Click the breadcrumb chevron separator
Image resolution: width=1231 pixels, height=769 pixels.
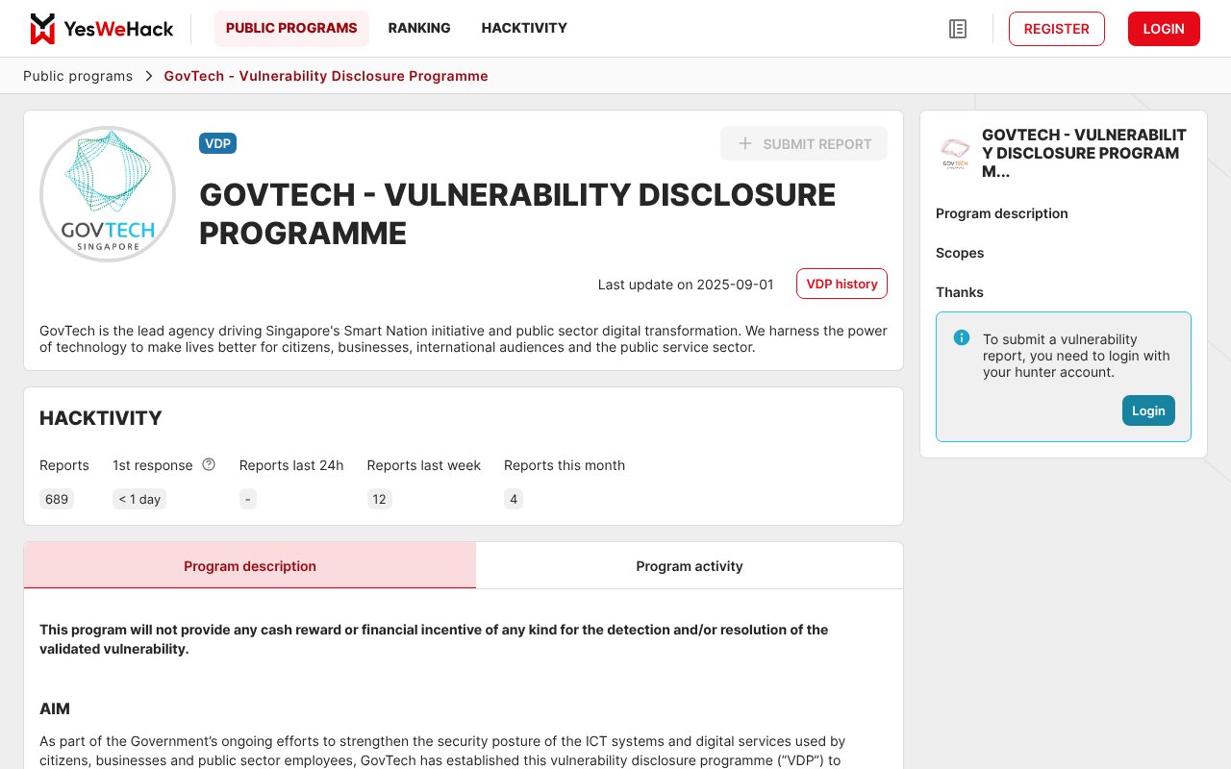pos(149,76)
